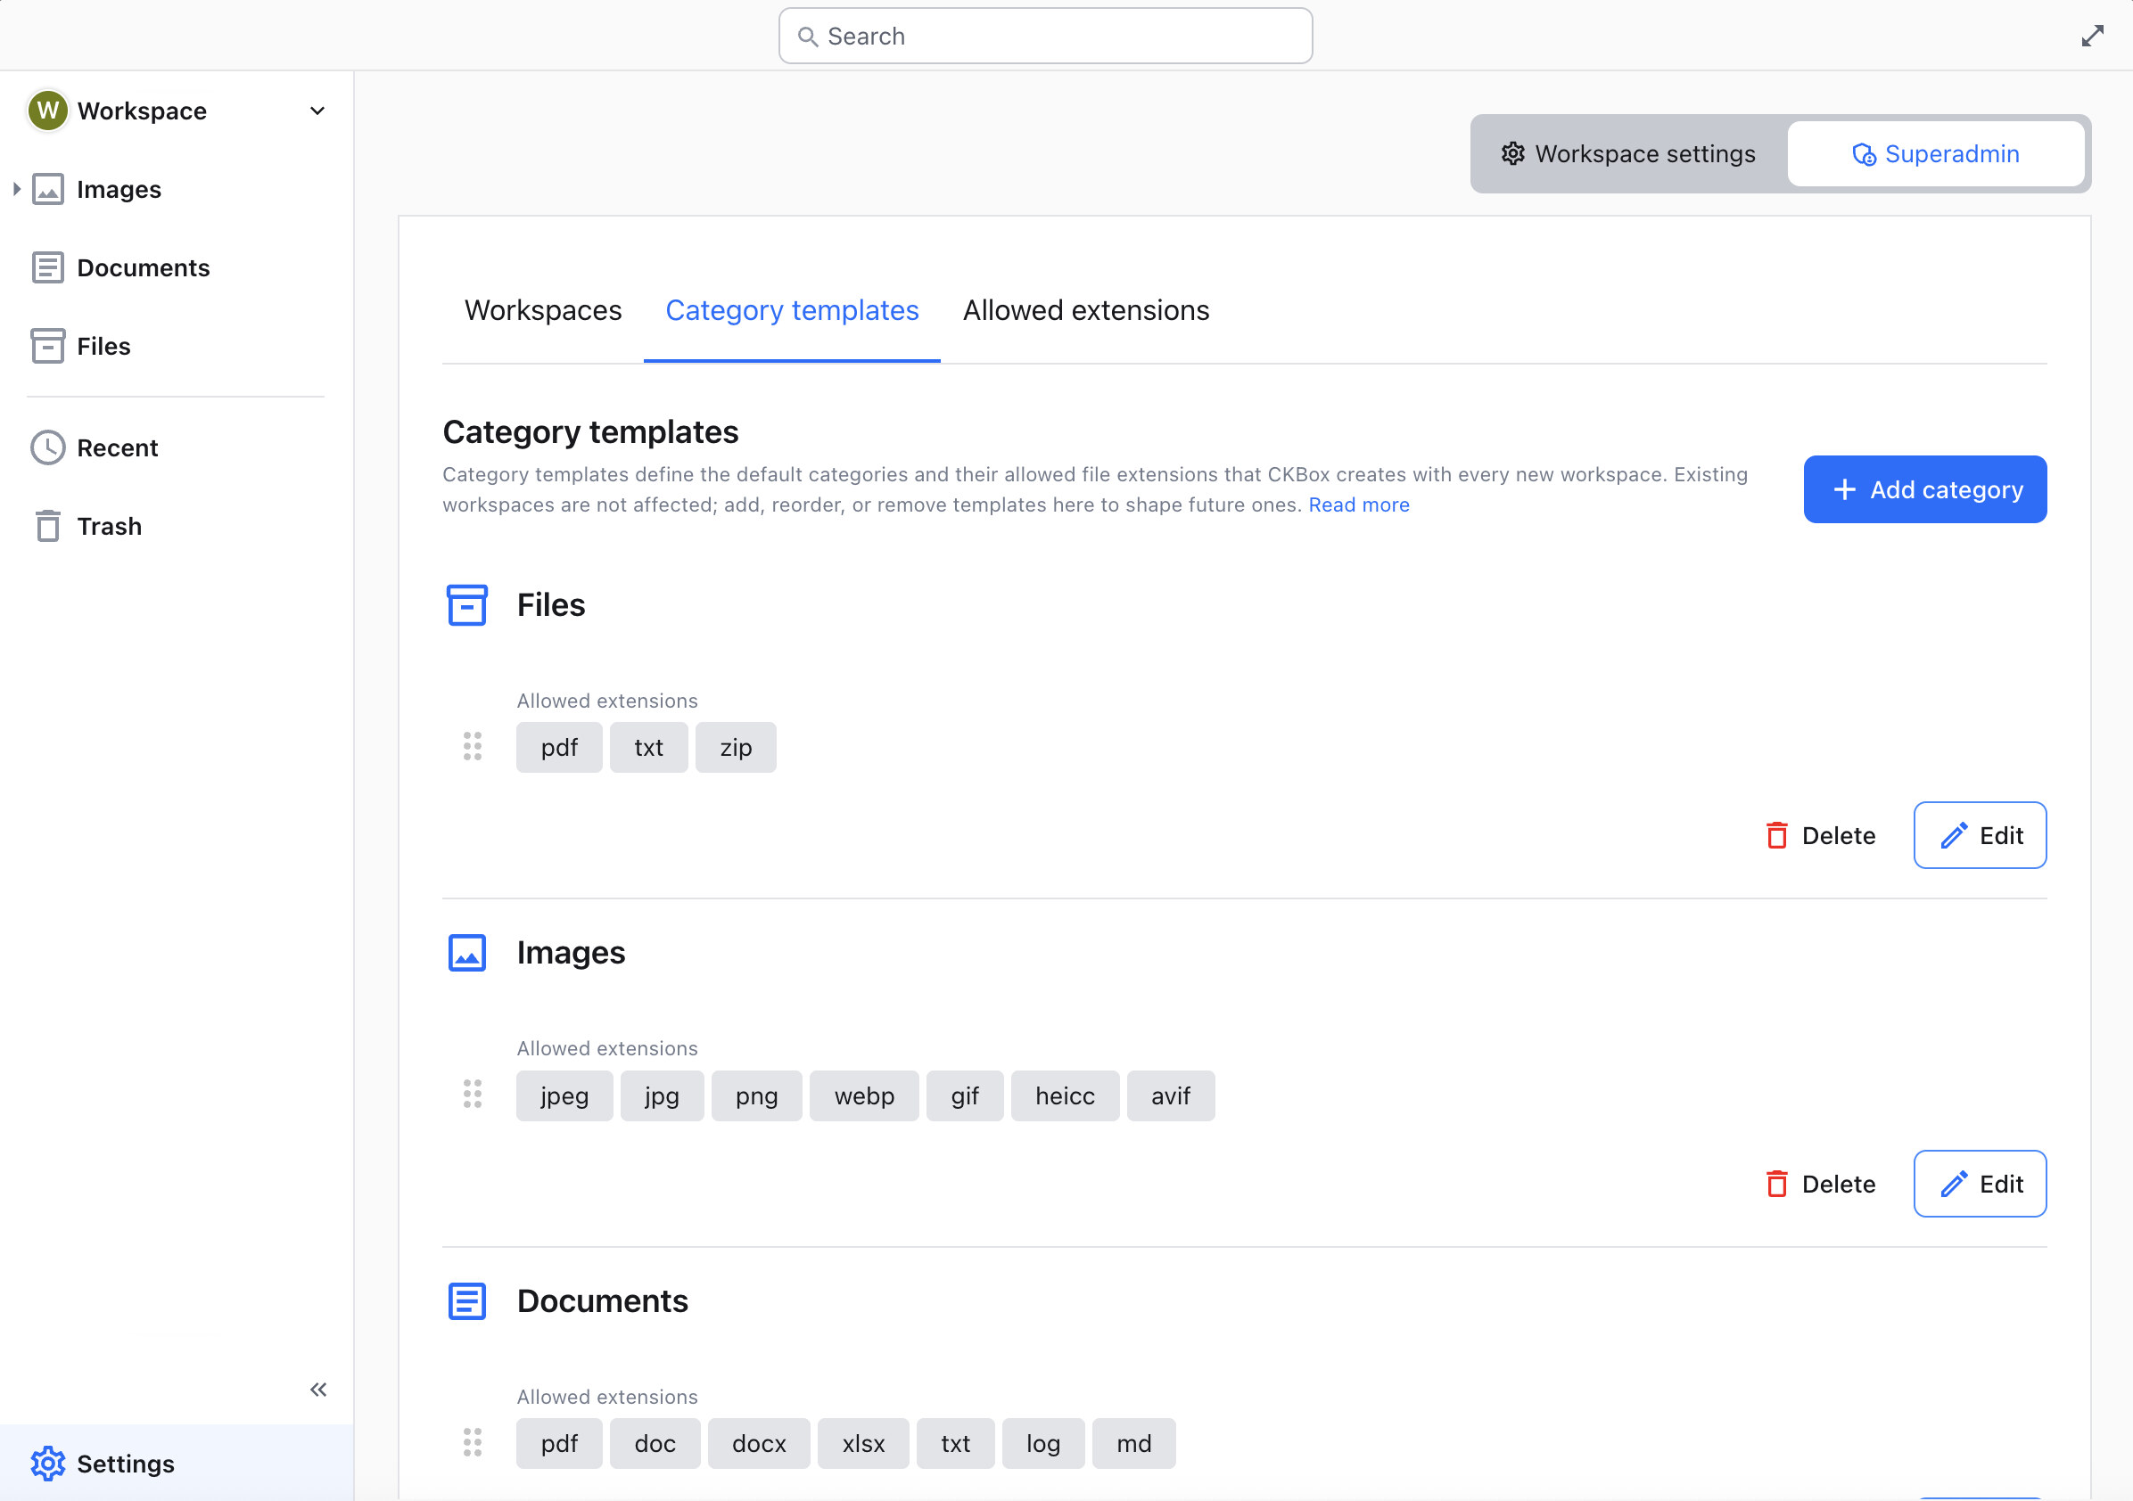Image resolution: width=2133 pixels, height=1501 pixels.
Task: Click the sidebar Files archive icon
Action: (x=48, y=346)
